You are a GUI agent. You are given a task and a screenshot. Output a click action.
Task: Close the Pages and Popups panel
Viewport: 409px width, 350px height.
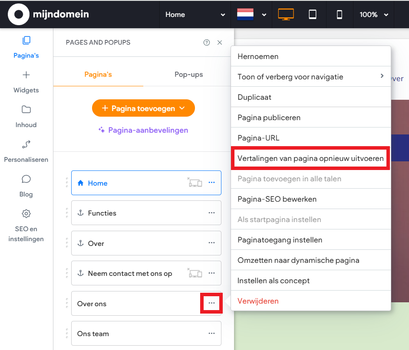click(x=220, y=43)
